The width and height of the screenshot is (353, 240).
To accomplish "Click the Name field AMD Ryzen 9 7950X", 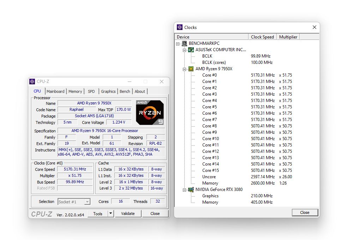I will [94, 103].
